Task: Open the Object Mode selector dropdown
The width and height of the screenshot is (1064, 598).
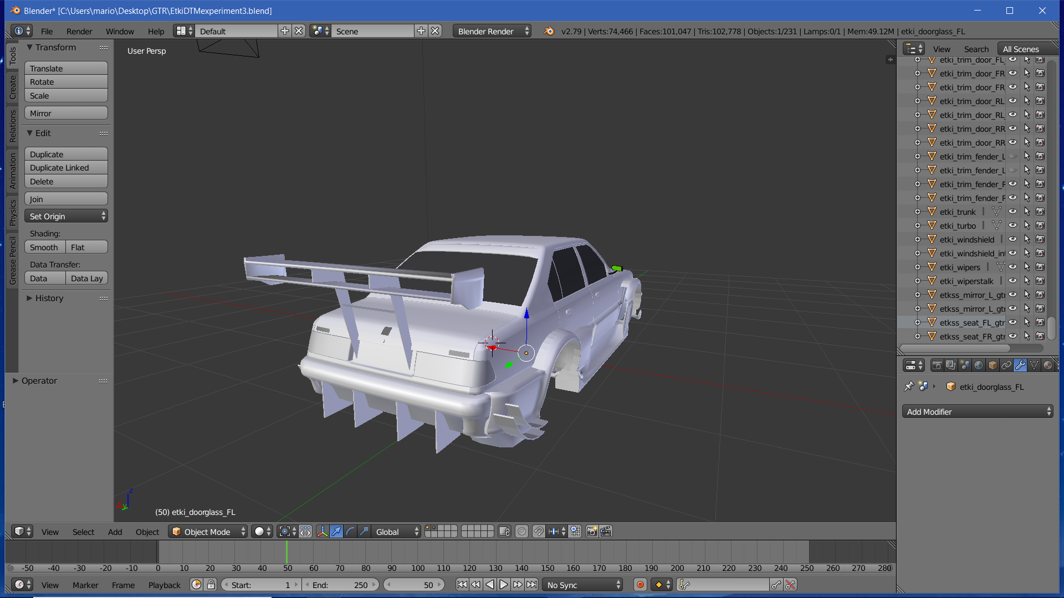Action: (208, 532)
